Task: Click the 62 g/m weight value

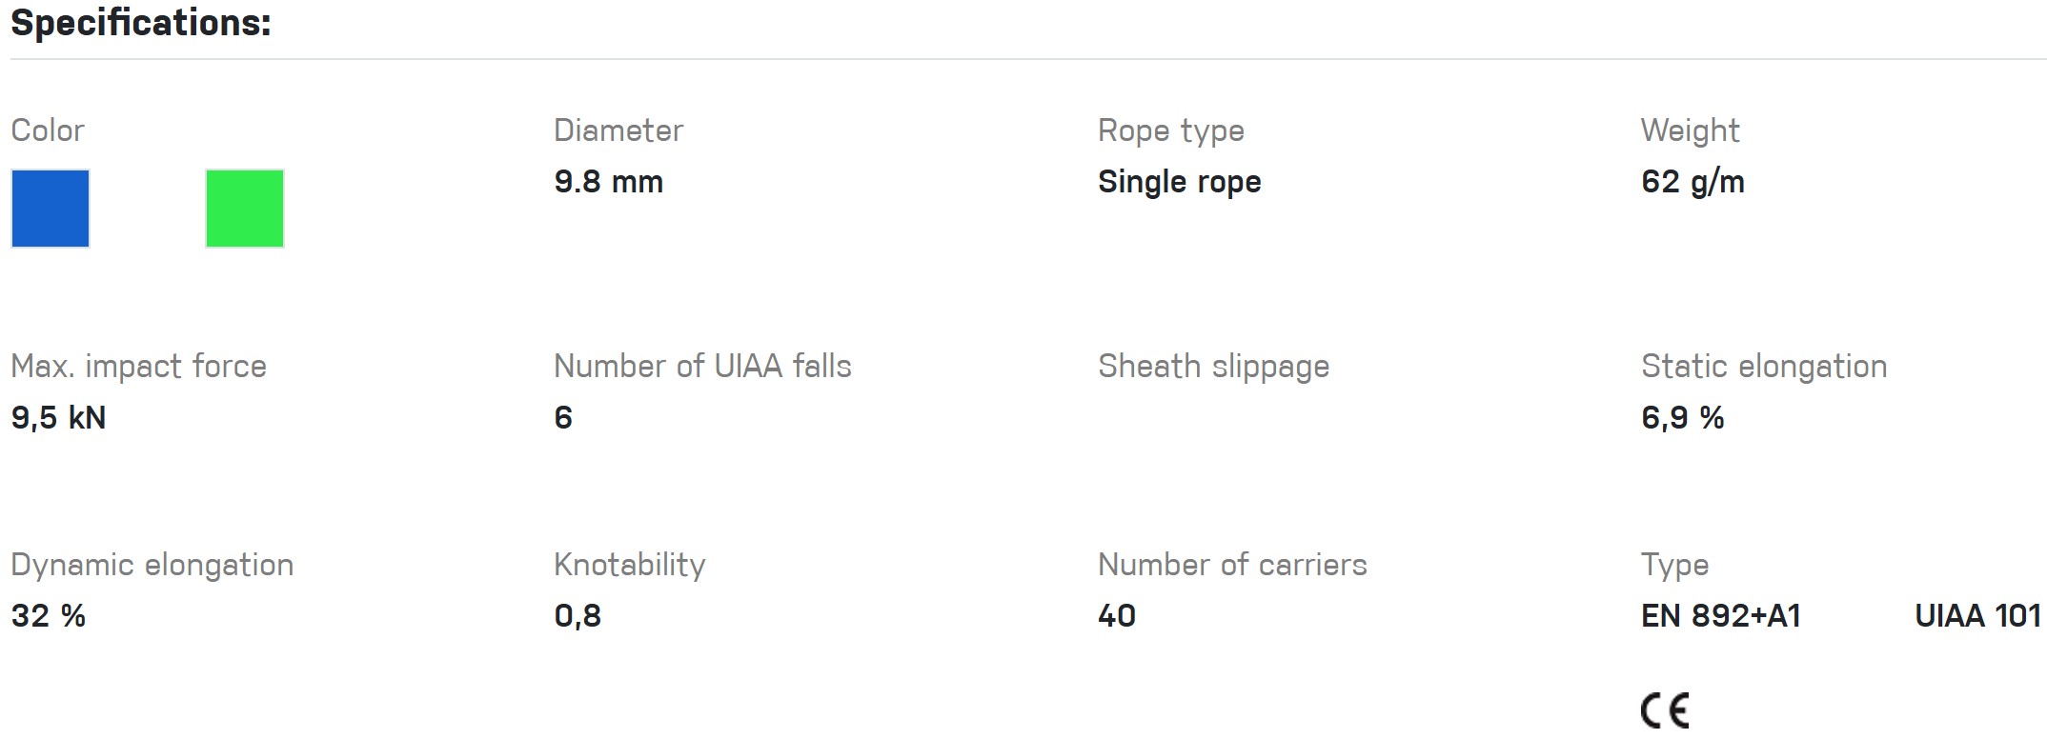Action: (1692, 182)
